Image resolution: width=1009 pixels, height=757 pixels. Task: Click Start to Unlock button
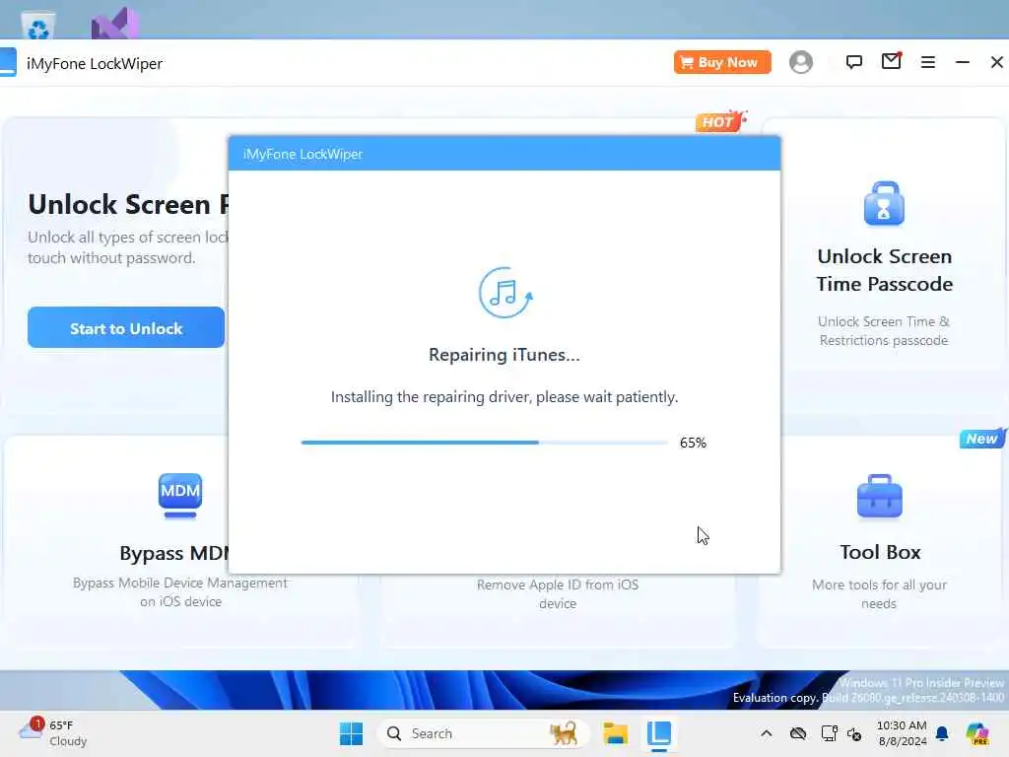126,327
